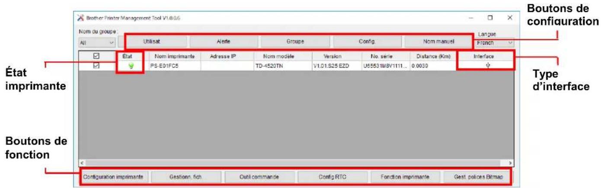This screenshot has width=601, height=188.
Task: Open Configuration imprimante
Action: (x=115, y=177)
